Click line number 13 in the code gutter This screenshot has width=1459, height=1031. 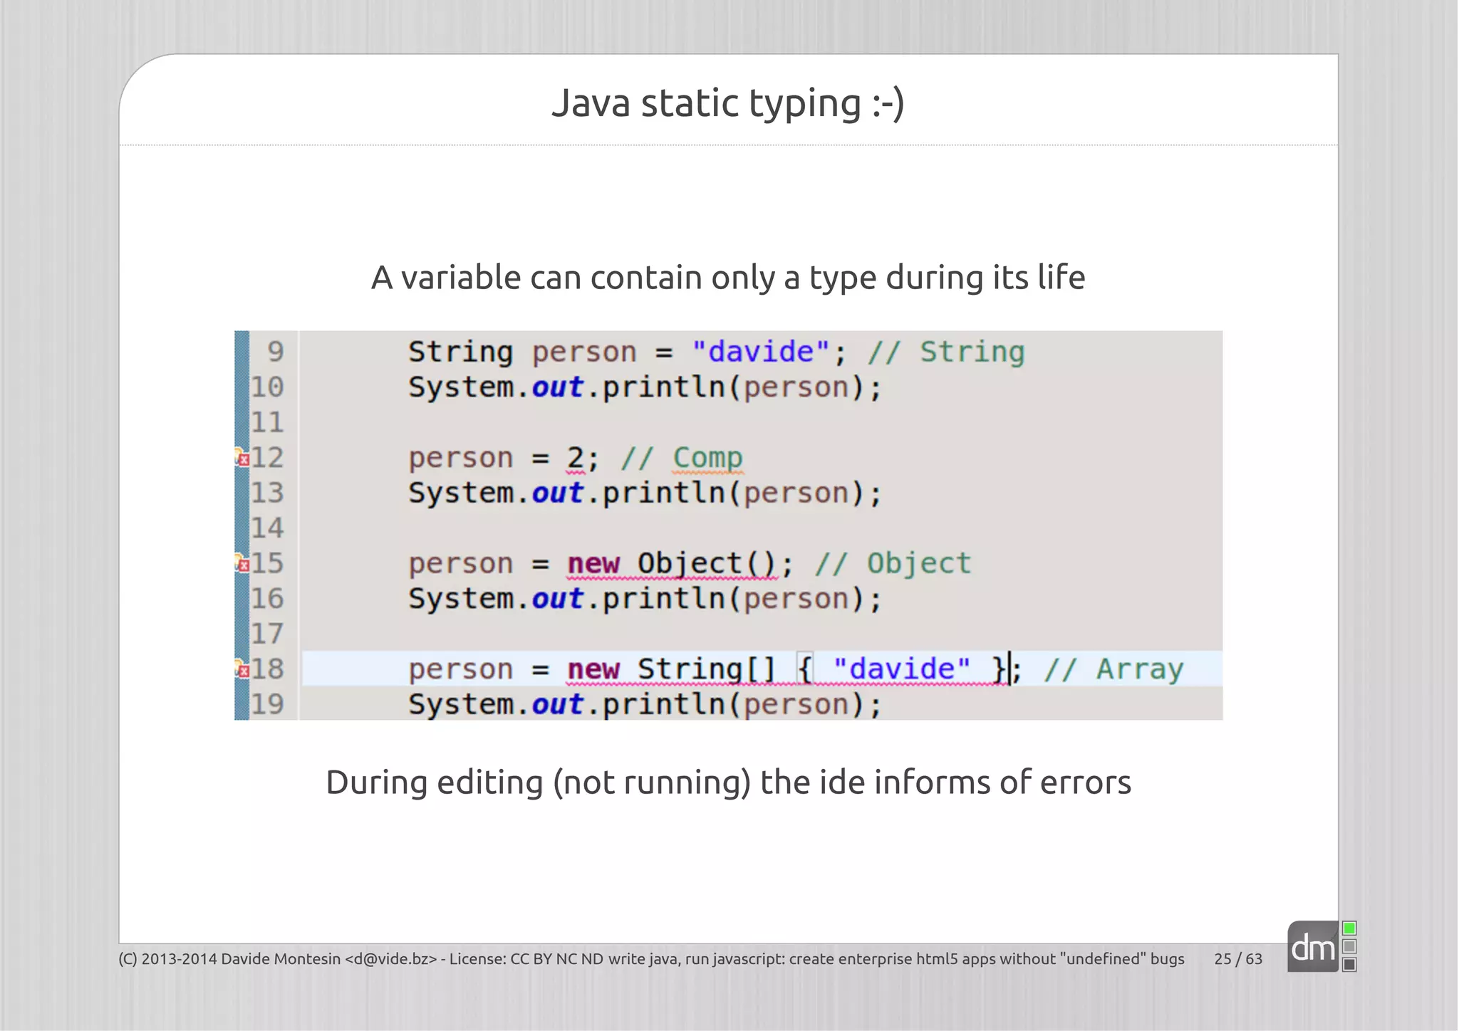tap(267, 493)
